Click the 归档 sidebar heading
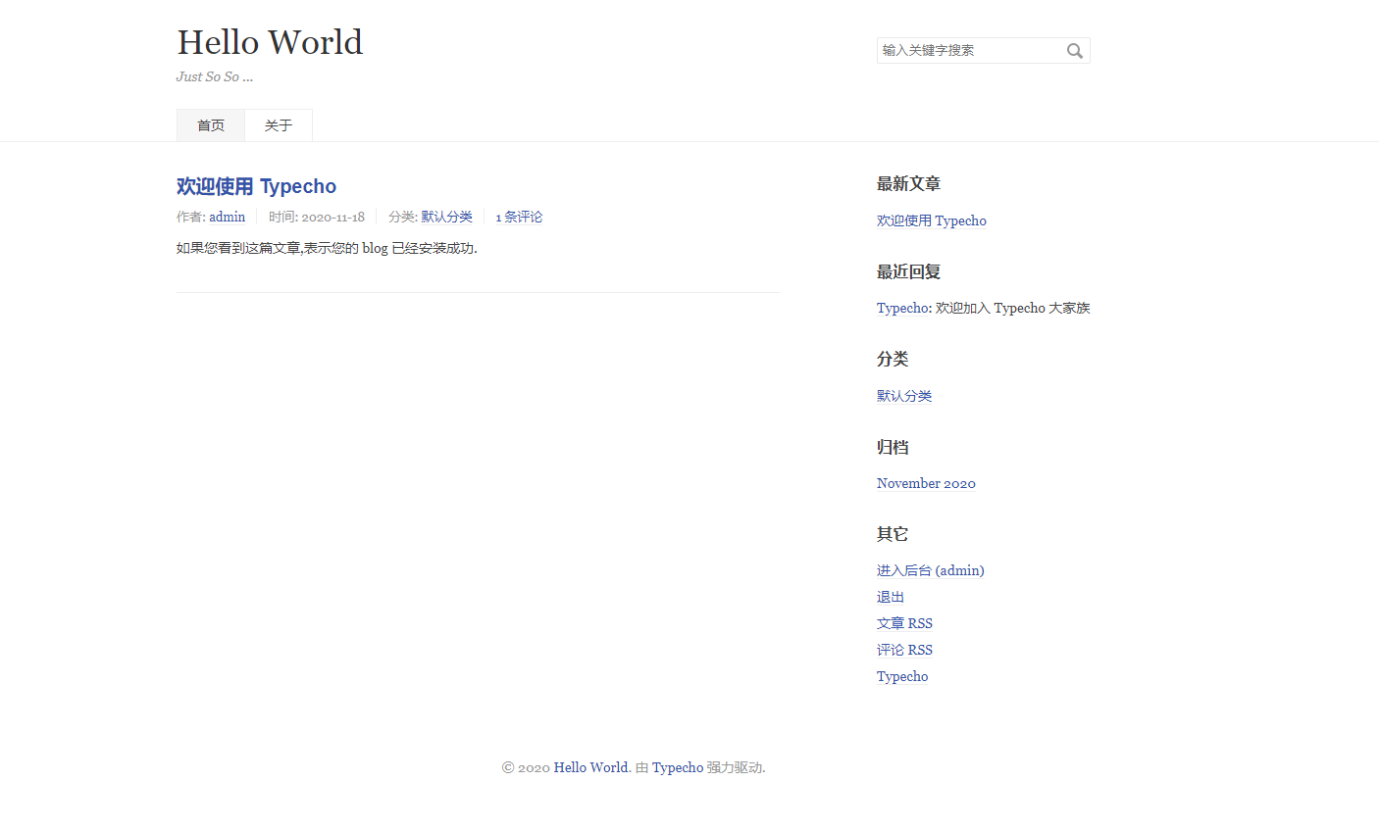1379x831 pixels. coord(893,447)
